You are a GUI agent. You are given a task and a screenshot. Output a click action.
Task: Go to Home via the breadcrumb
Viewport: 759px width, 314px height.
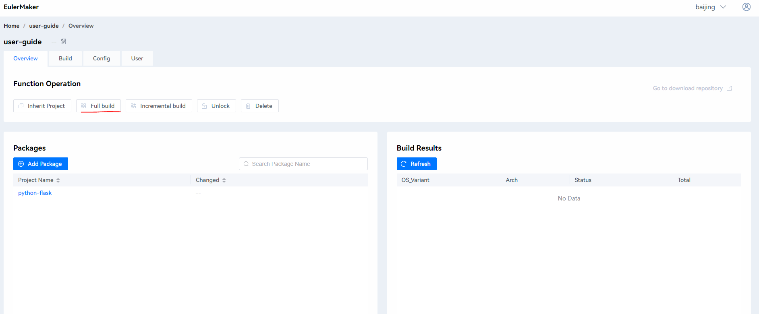[x=11, y=26]
